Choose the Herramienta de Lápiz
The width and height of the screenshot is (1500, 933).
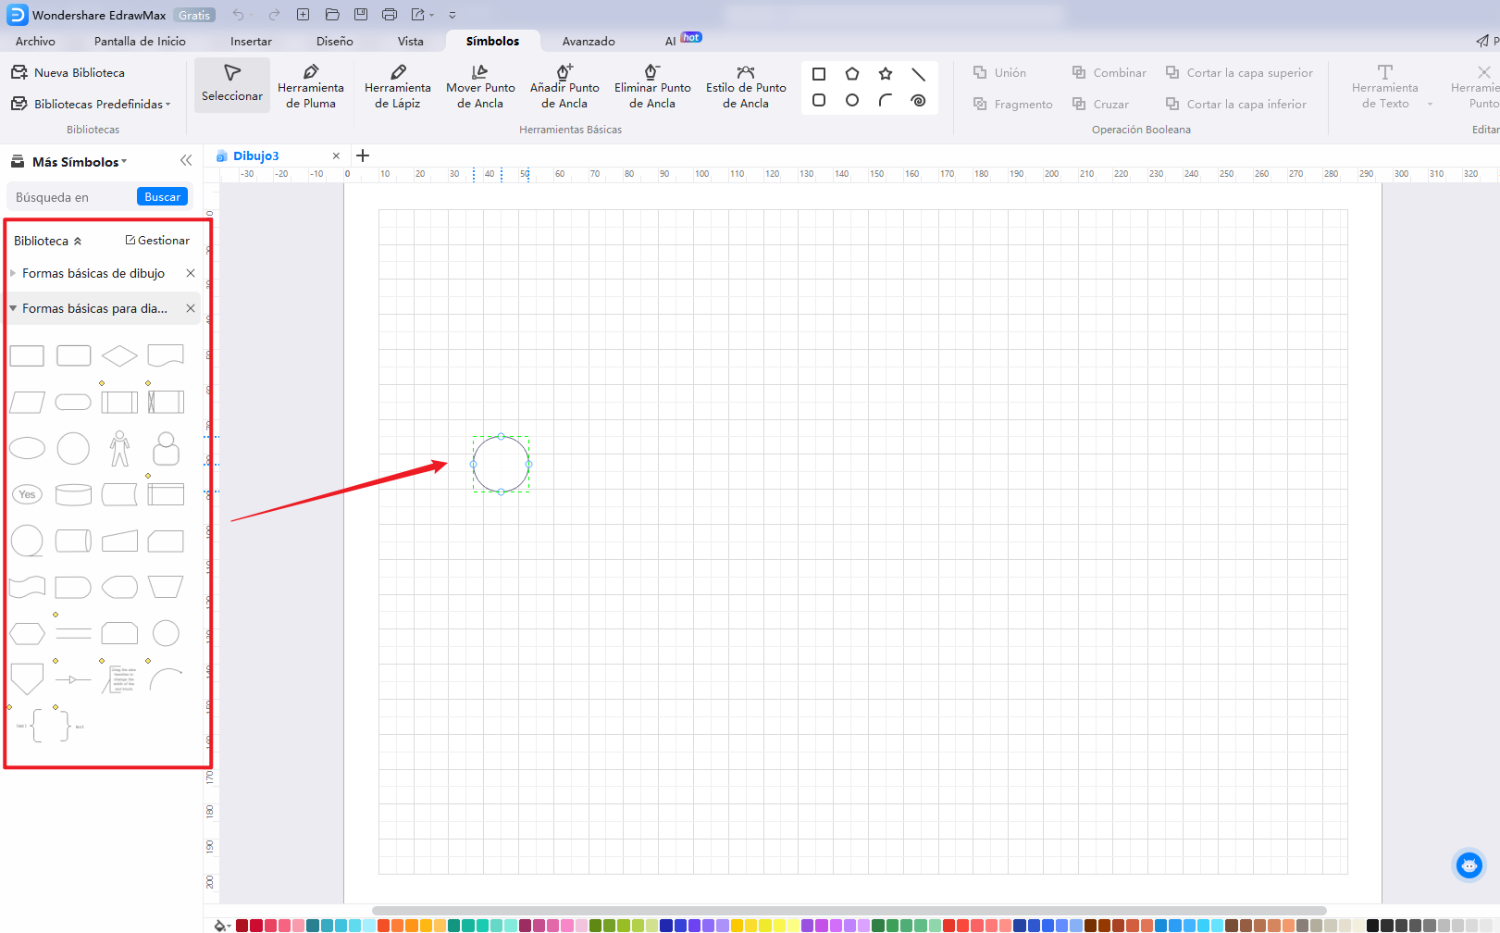397,85
